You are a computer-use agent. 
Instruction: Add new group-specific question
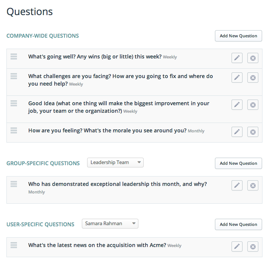(x=238, y=163)
